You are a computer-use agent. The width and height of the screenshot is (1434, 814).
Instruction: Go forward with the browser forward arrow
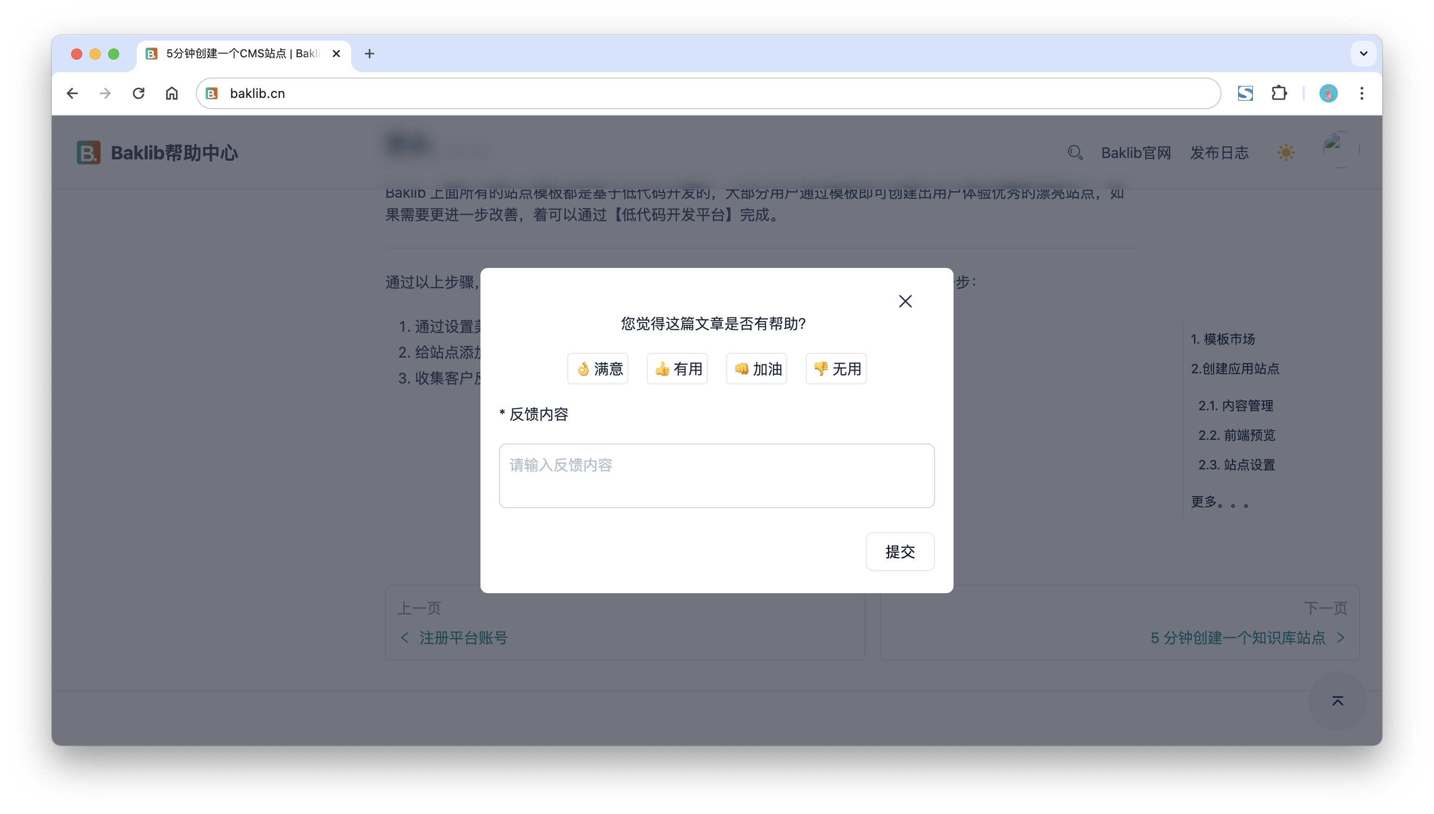tap(105, 93)
